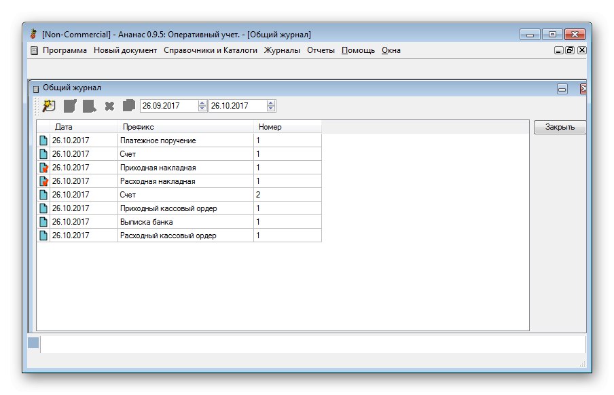This screenshot has height=395, width=614.
Task: Open the Помощь menu
Action: coord(358,50)
